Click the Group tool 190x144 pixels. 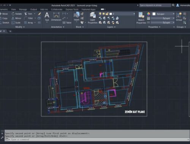[x=179, y=17]
